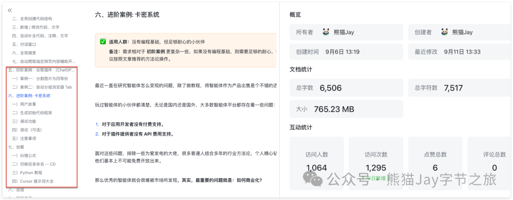Click paragraph starting 那么优秀的智能体就会很难被市场所发现

coord(178,180)
